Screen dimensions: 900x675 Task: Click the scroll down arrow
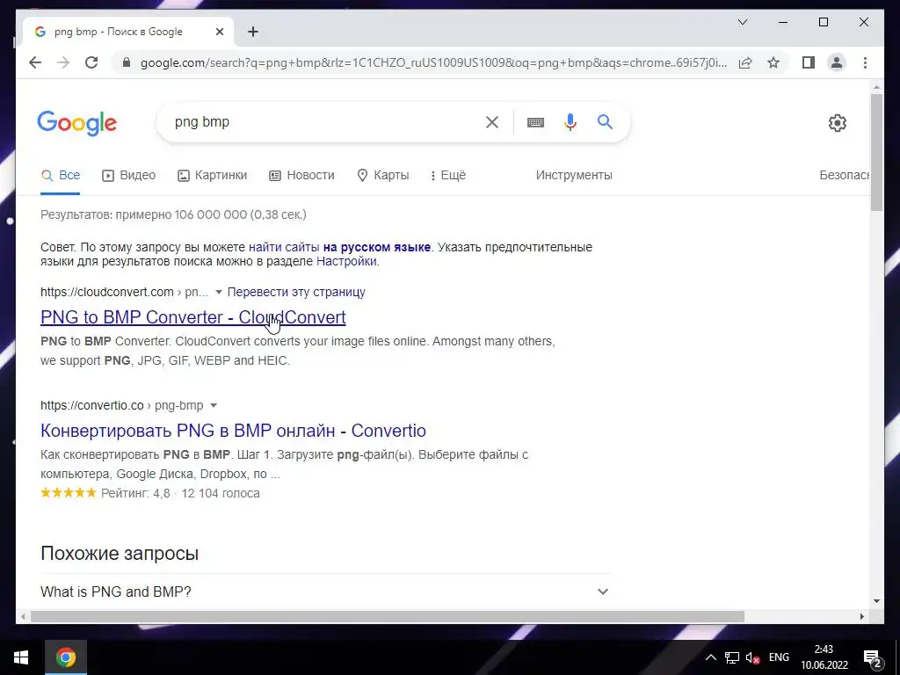pos(876,601)
